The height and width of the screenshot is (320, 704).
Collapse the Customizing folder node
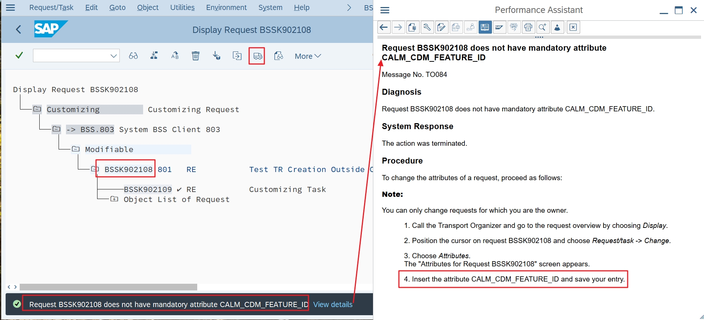pos(37,109)
